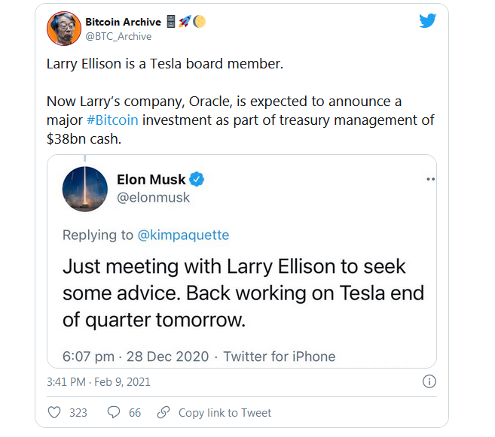The image size is (495, 437).
Task: Click the chain link icon
Action: [163, 412]
